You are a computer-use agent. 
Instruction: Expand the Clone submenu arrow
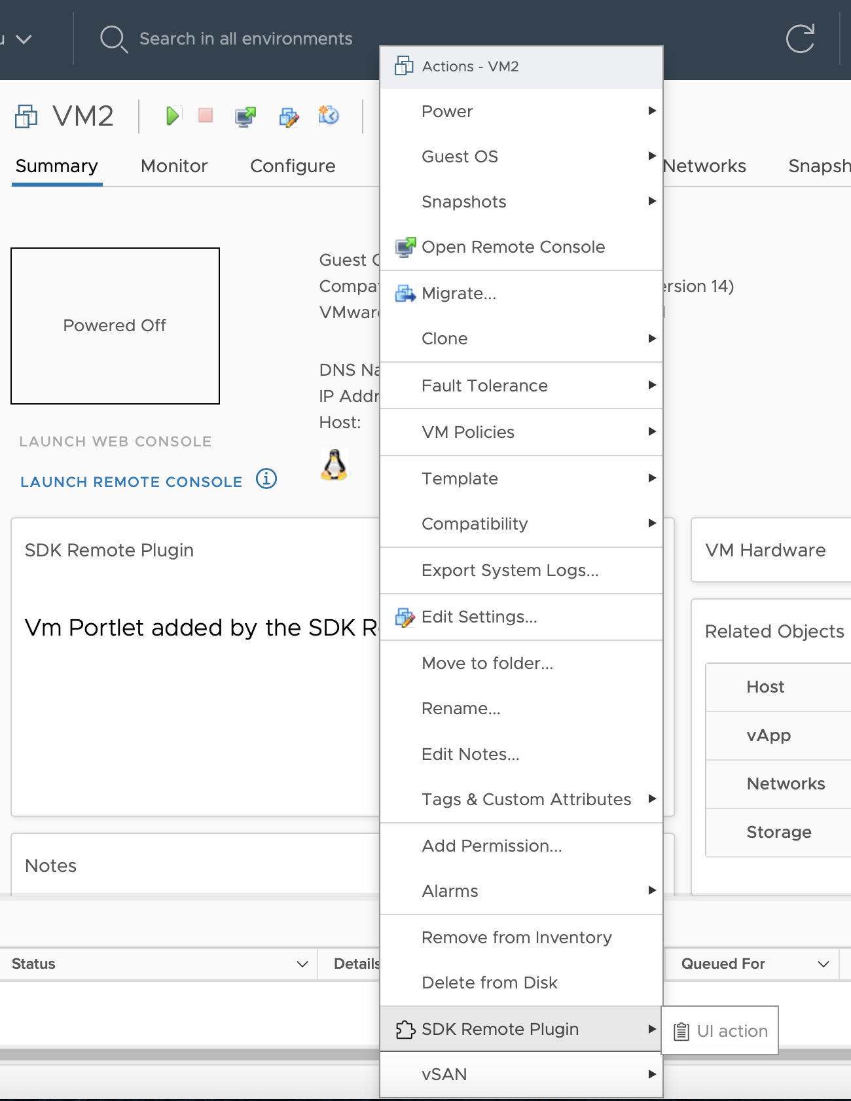pyautogui.click(x=652, y=338)
